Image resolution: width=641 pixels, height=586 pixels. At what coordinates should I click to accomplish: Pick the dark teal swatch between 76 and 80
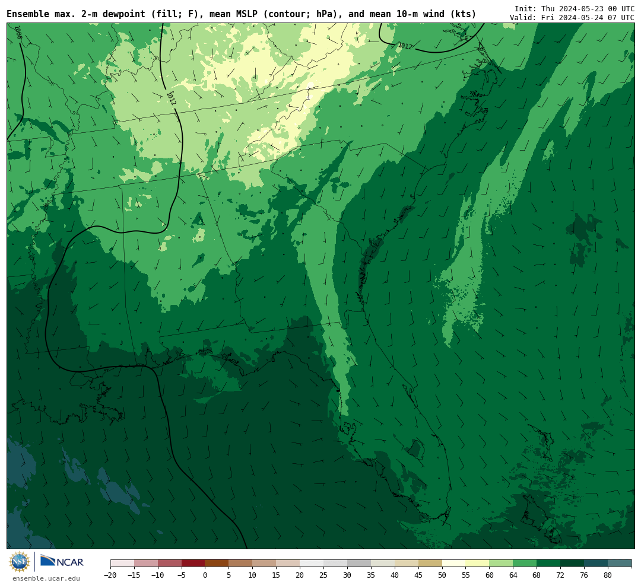point(596,563)
